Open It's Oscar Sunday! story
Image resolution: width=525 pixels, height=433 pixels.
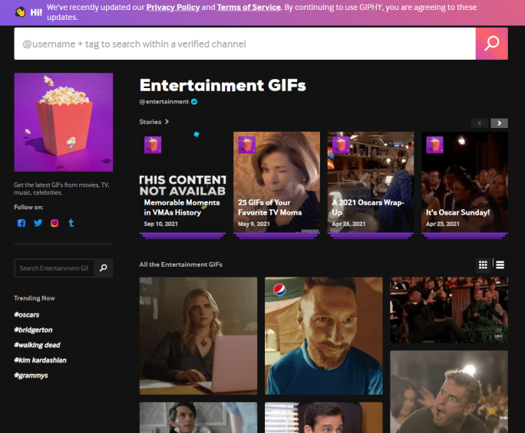tap(464, 183)
